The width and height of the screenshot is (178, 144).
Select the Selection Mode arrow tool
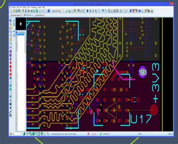pyautogui.click(x=11, y=21)
